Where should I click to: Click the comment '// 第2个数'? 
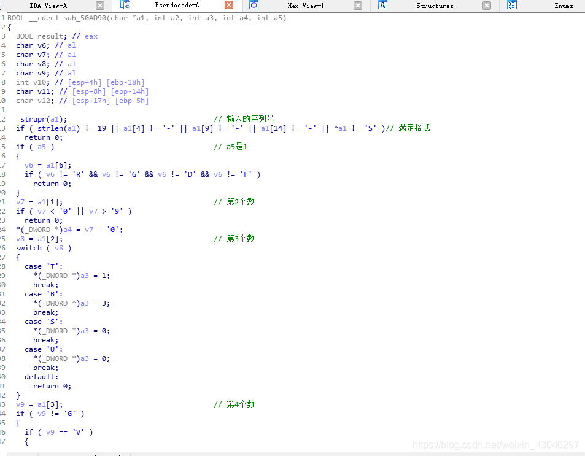click(x=234, y=202)
